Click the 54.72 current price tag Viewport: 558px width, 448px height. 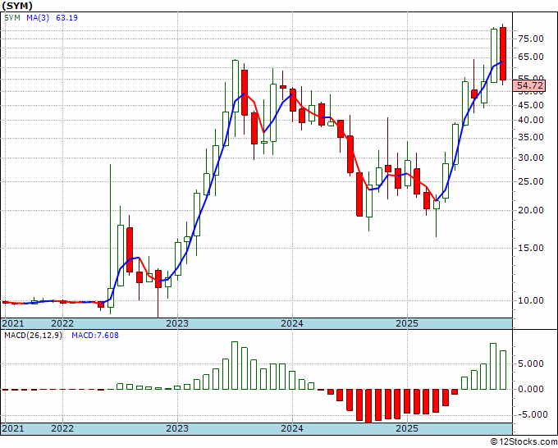point(530,86)
